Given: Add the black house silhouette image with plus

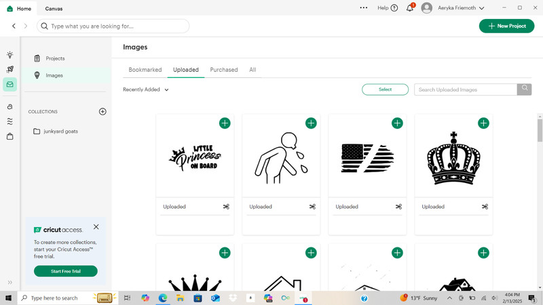Looking at the screenshot, I should (x=483, y=253).
